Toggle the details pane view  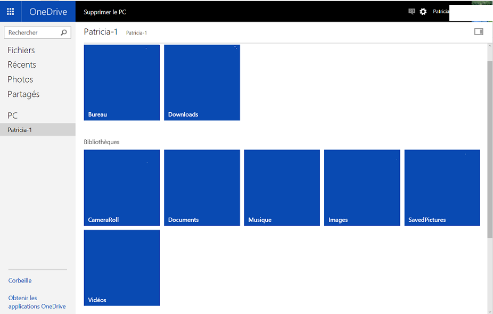(478, 31)
